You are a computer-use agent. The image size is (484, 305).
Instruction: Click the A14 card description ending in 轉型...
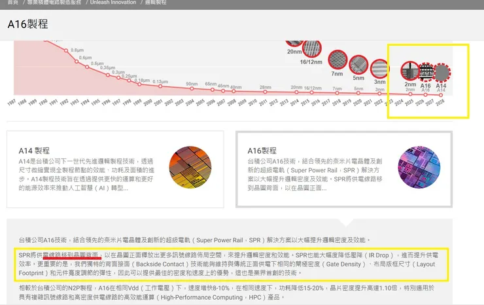86,175
